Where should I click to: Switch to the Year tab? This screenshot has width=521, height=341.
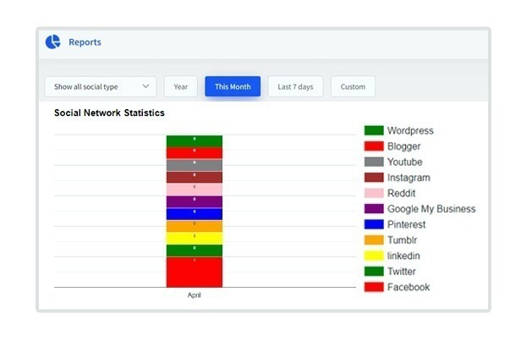180,86
